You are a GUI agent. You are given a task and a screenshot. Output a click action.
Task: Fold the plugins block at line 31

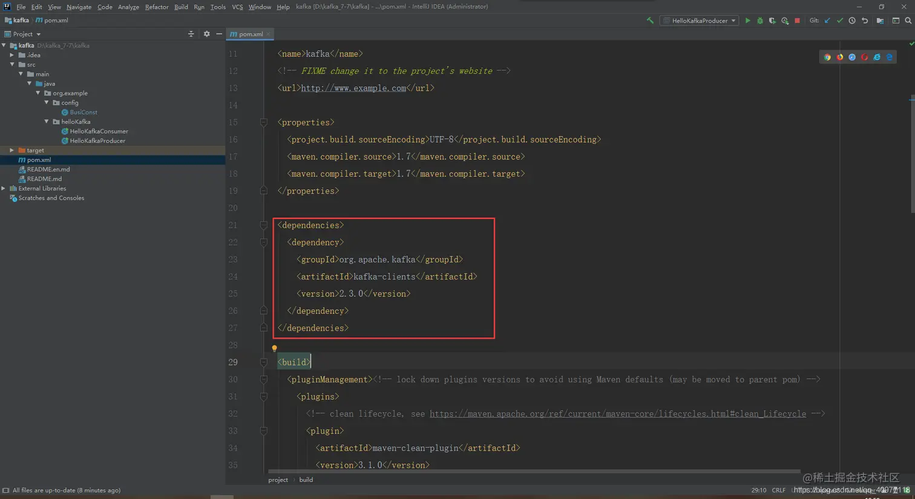click(x=263, y=396)
